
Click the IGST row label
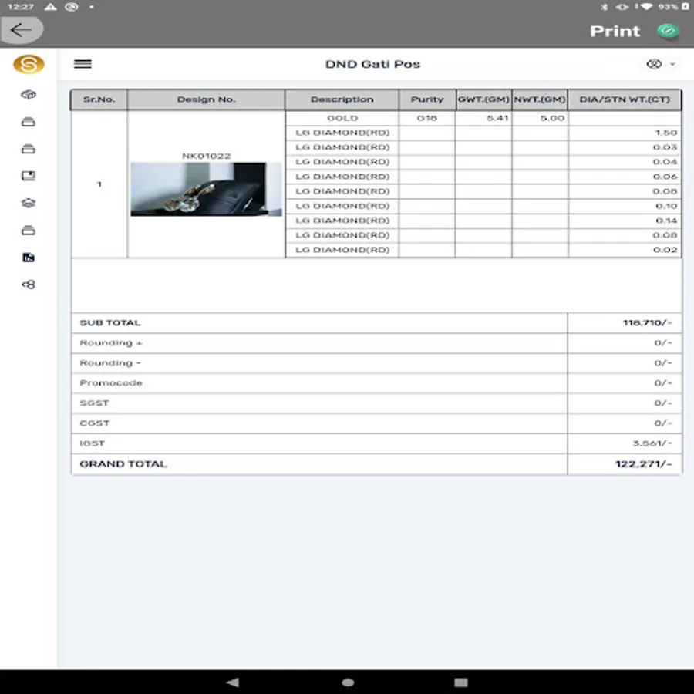[x=92, y=443]
